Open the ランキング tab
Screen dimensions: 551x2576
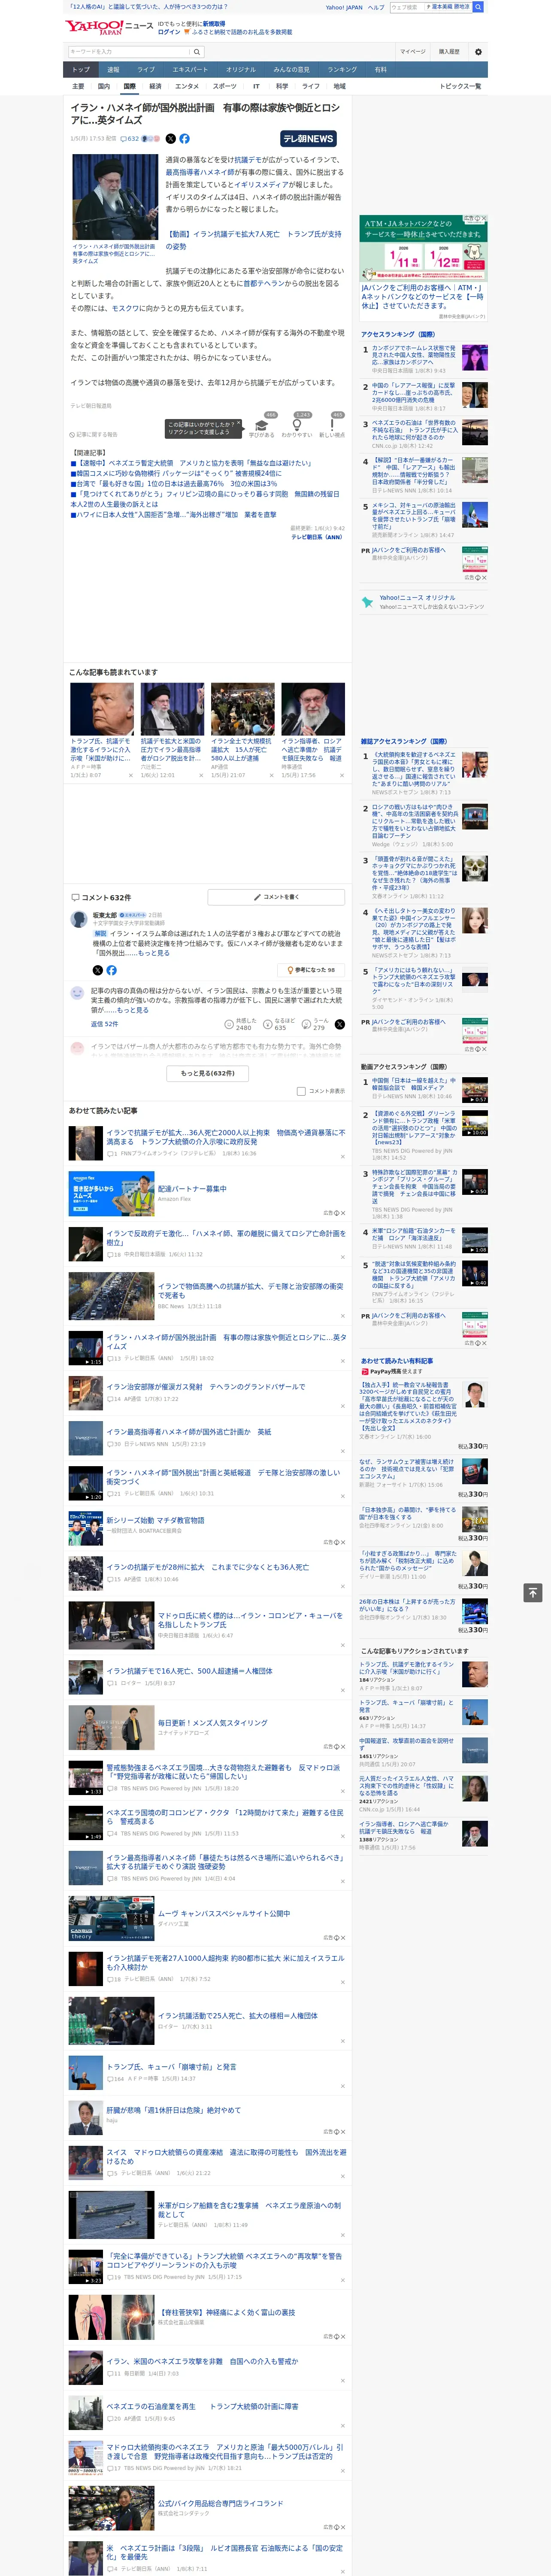tap(342, 70)
